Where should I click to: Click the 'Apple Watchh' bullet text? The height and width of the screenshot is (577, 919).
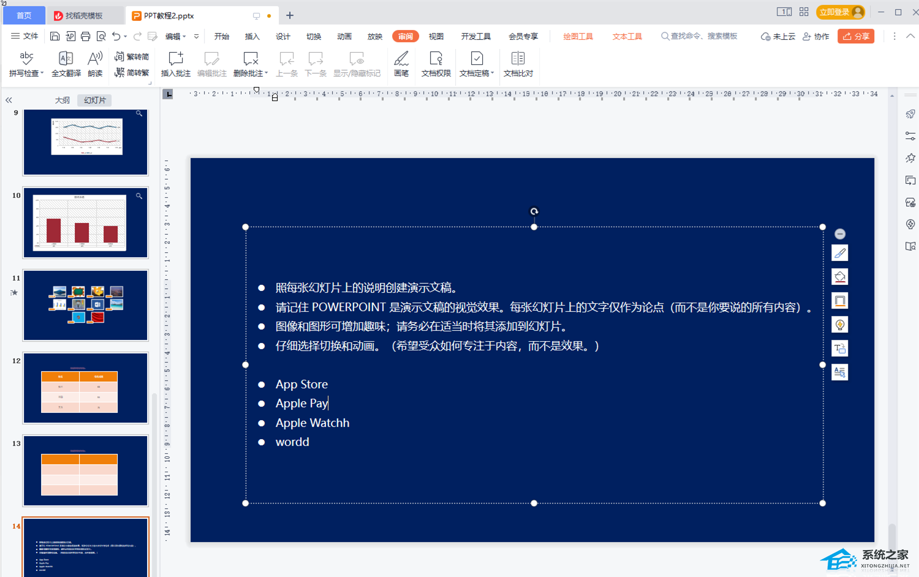point(312,423)
